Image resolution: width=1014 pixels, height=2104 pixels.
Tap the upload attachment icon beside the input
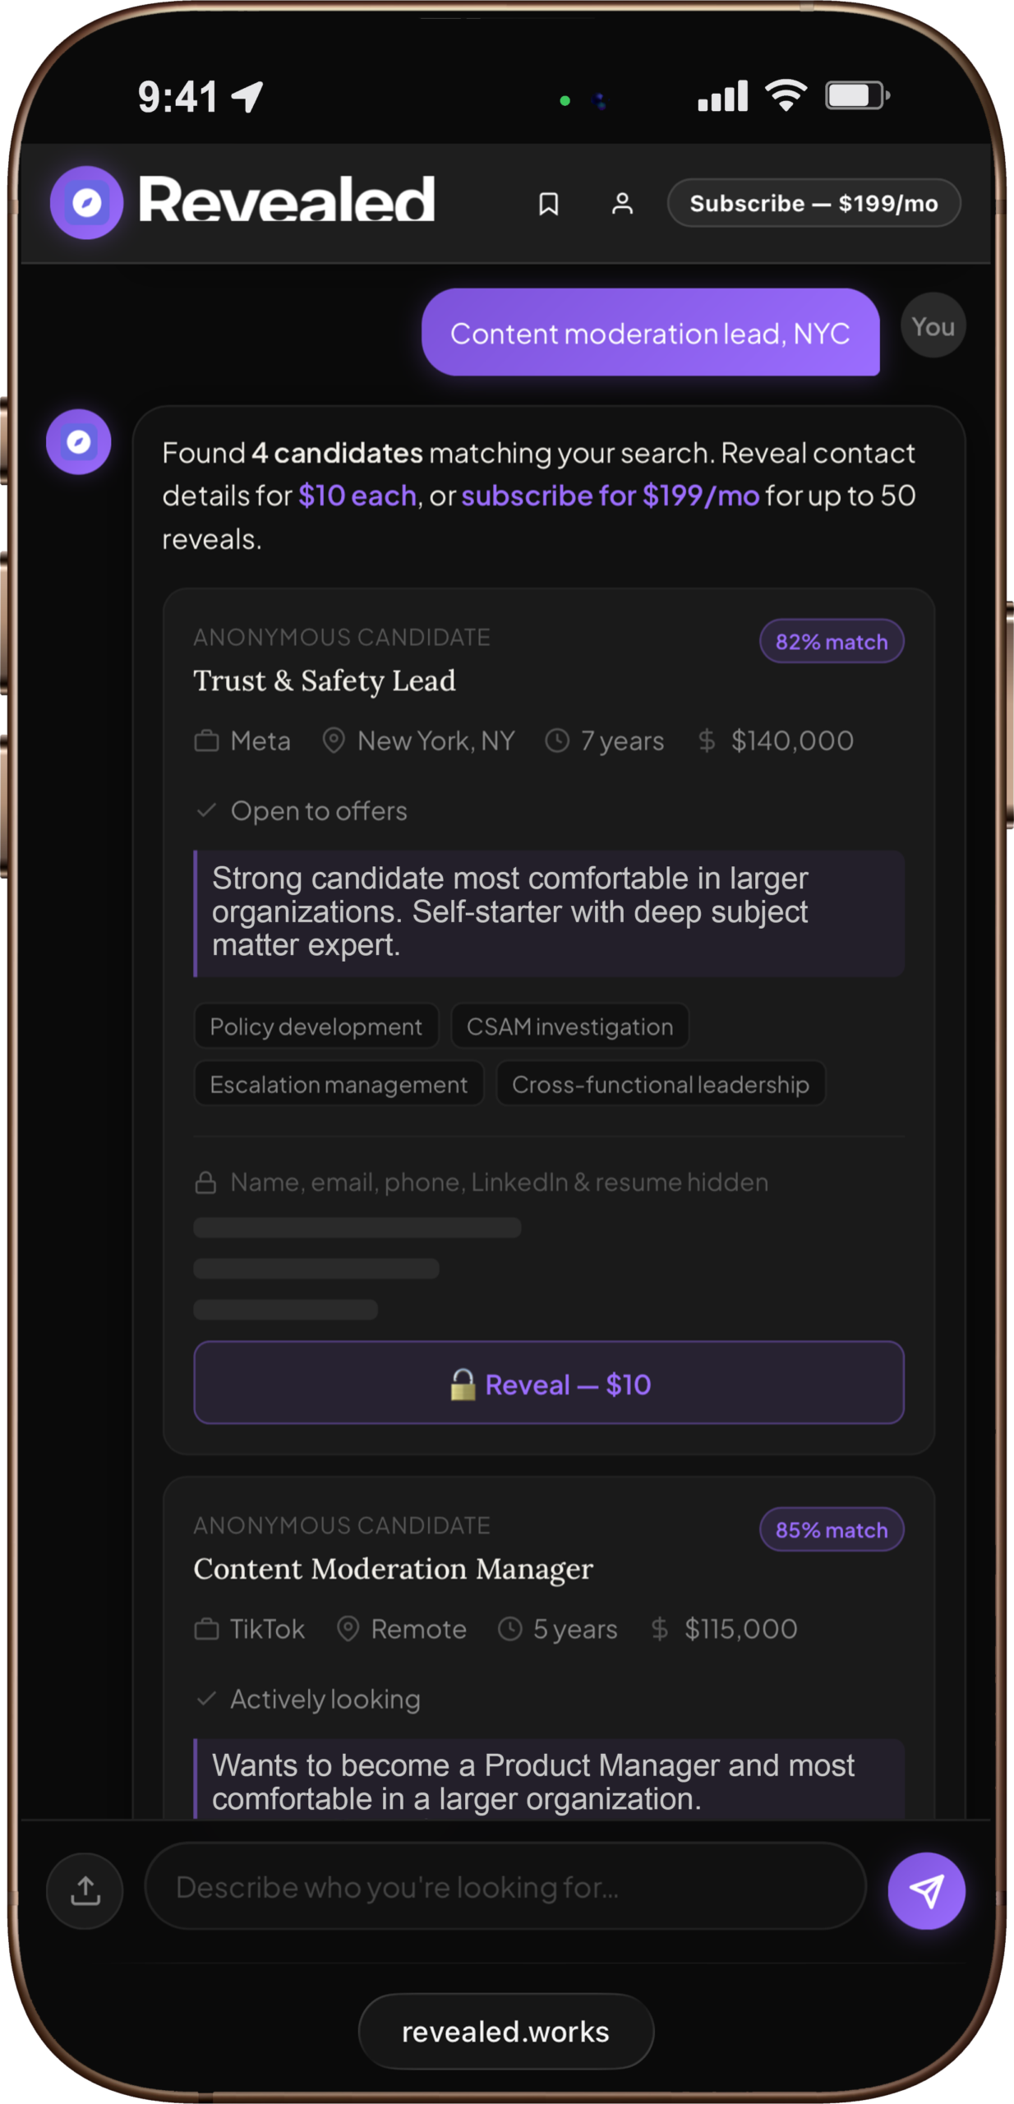pos(85,1890)
